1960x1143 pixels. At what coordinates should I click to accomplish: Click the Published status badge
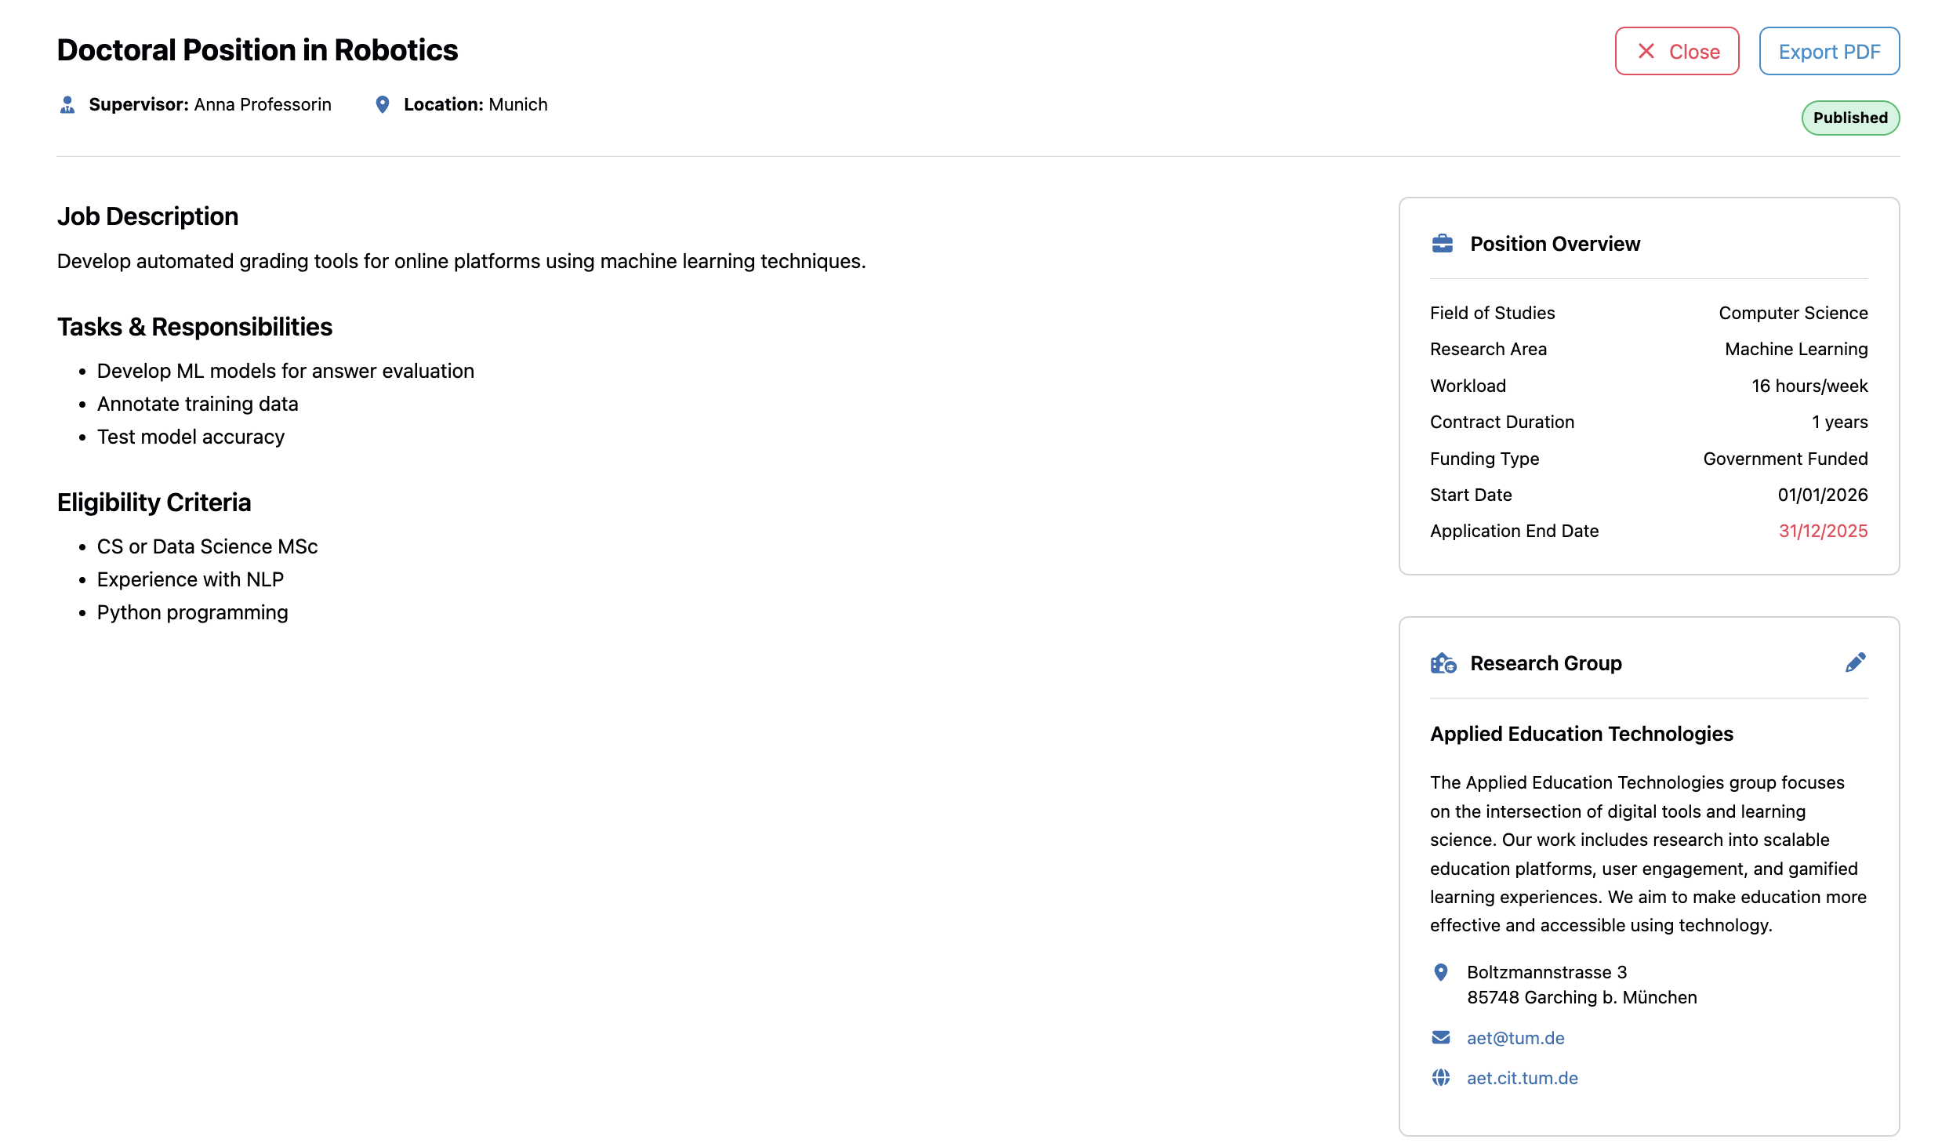click(x=1850, y=118)
